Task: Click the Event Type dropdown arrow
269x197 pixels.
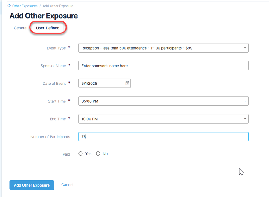Action: [x=245, y=48]
